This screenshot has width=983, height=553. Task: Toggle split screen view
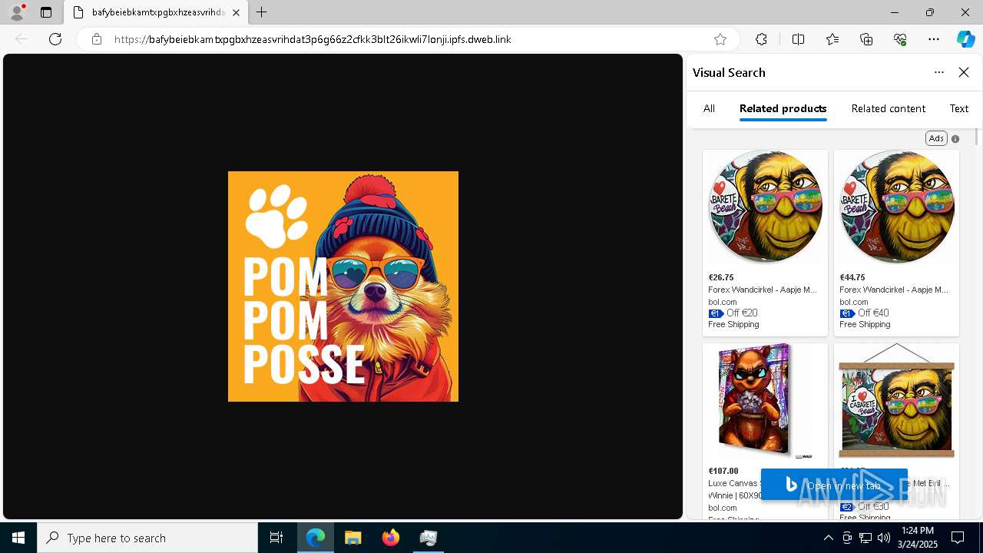(x=798, y=39)
